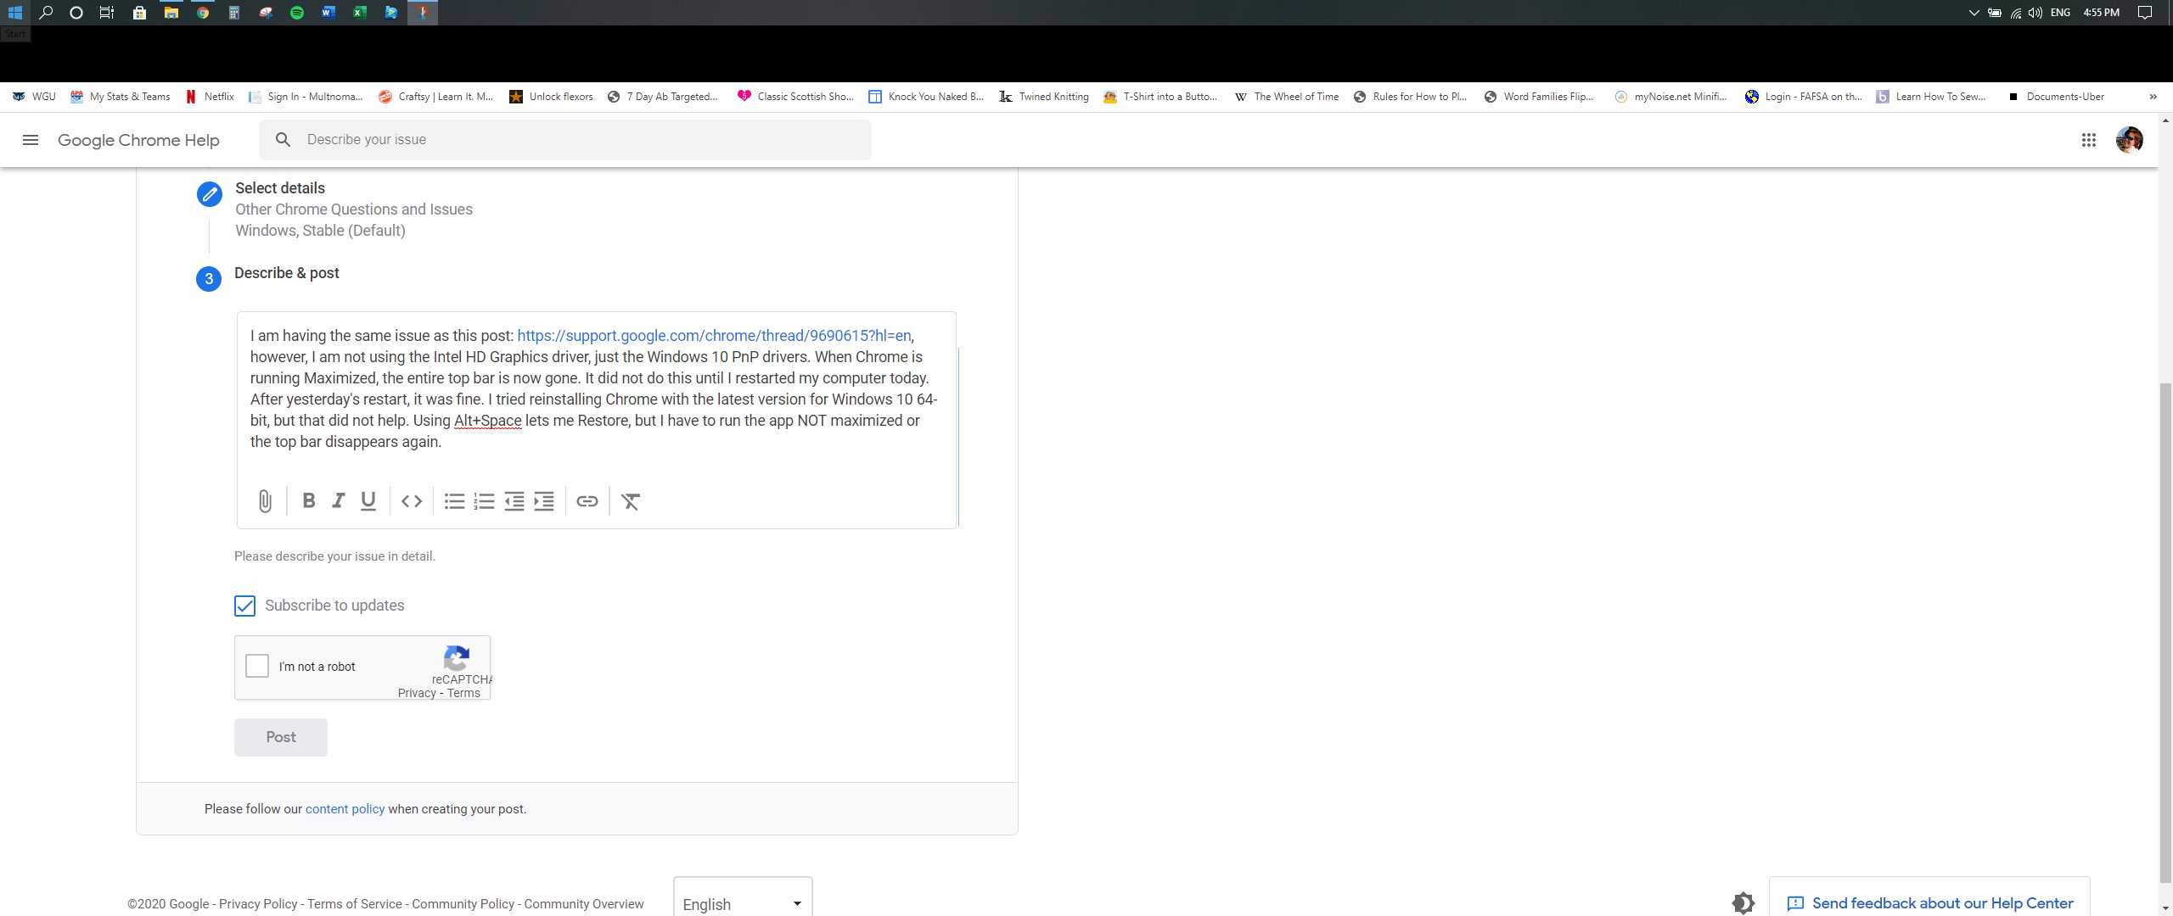Open the main hamburger menu
The width and height of the screenshot is (2173, 916).
31,140
